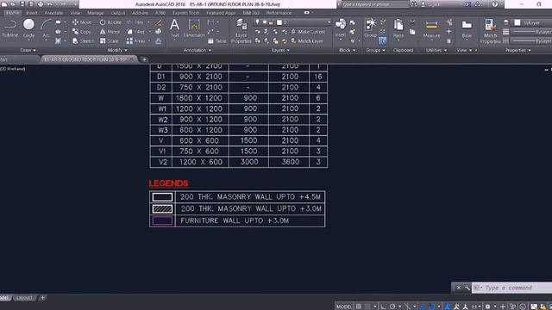Select the Text annotation tool
The height and width of the screenshot is (310, 552).
[174, 28]
